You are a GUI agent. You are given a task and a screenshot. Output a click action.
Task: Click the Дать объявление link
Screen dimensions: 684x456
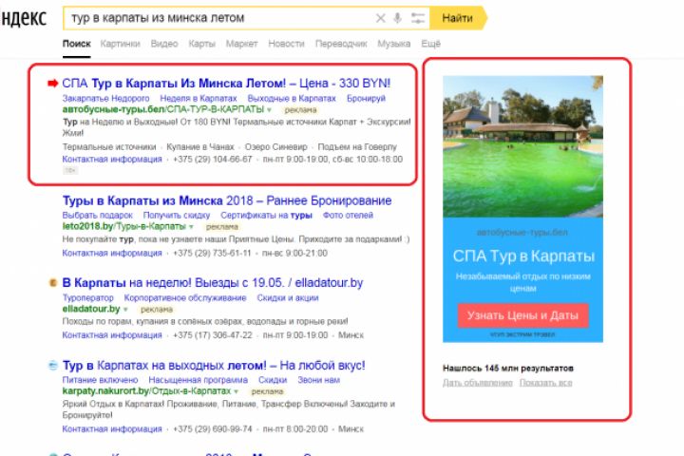coord(477,383)
